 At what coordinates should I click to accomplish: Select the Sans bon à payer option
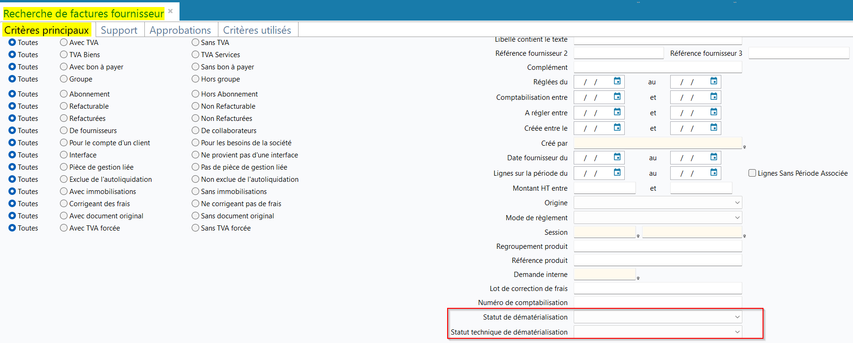click(195, 67)
